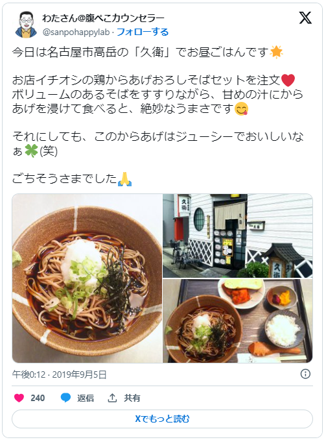This screenshot has width=326, height=442.
Task: Open the @sanpohappylab handle link
Action: (x=76, y=32)
